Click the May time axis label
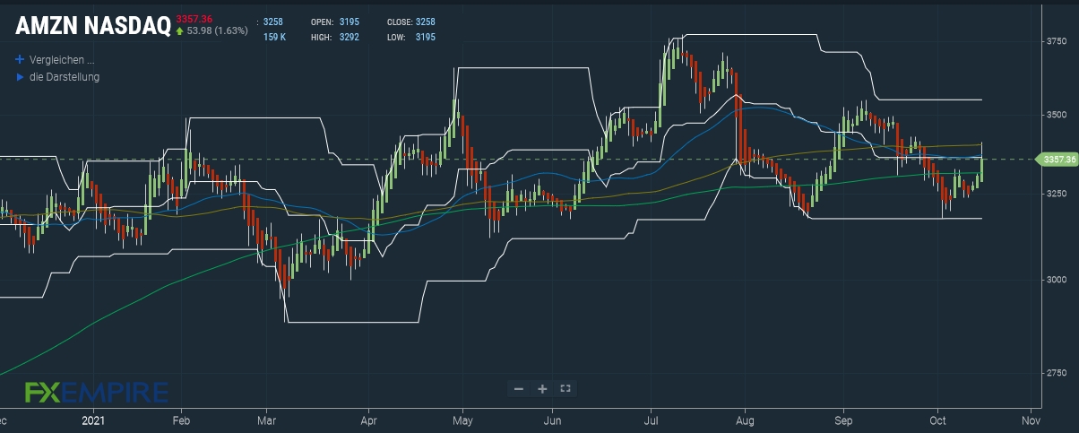The height and width of the screenshot is (433, 1079). click(462, 419)
